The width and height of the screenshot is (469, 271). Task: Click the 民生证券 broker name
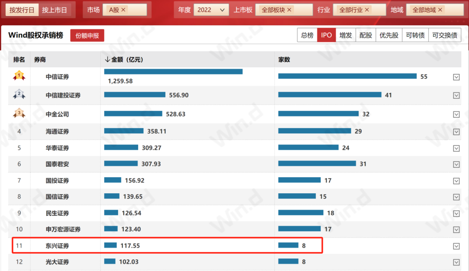[x=57, y=213]
